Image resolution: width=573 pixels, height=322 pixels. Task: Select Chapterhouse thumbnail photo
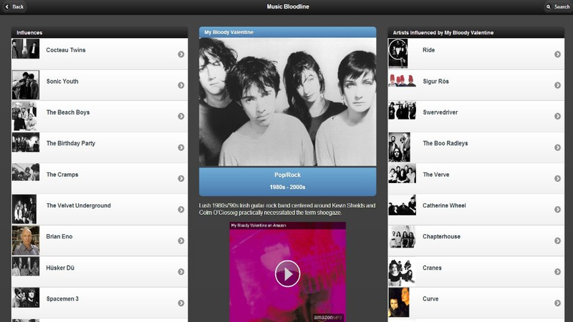402,237
